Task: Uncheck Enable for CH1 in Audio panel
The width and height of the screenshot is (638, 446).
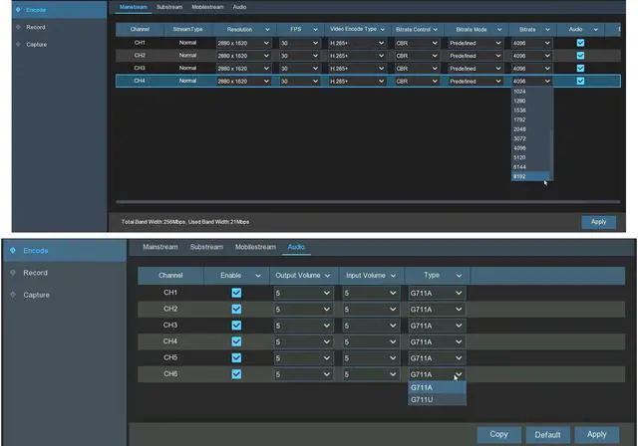Action: [x=236, y=293]
